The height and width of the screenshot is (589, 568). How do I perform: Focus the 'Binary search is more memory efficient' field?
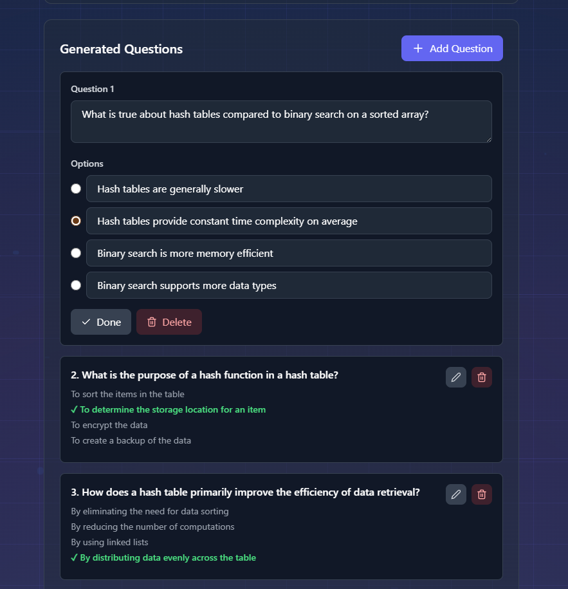(x=289, y=253)
